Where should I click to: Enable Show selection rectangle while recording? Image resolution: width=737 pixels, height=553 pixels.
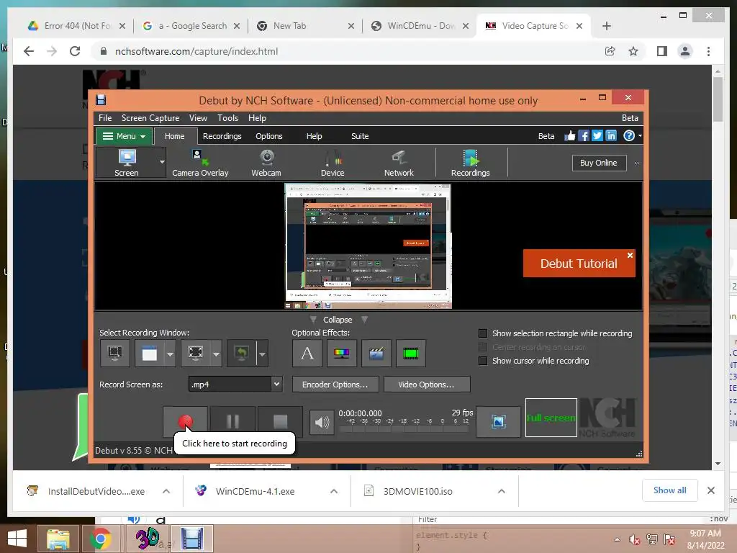point(483,333)
